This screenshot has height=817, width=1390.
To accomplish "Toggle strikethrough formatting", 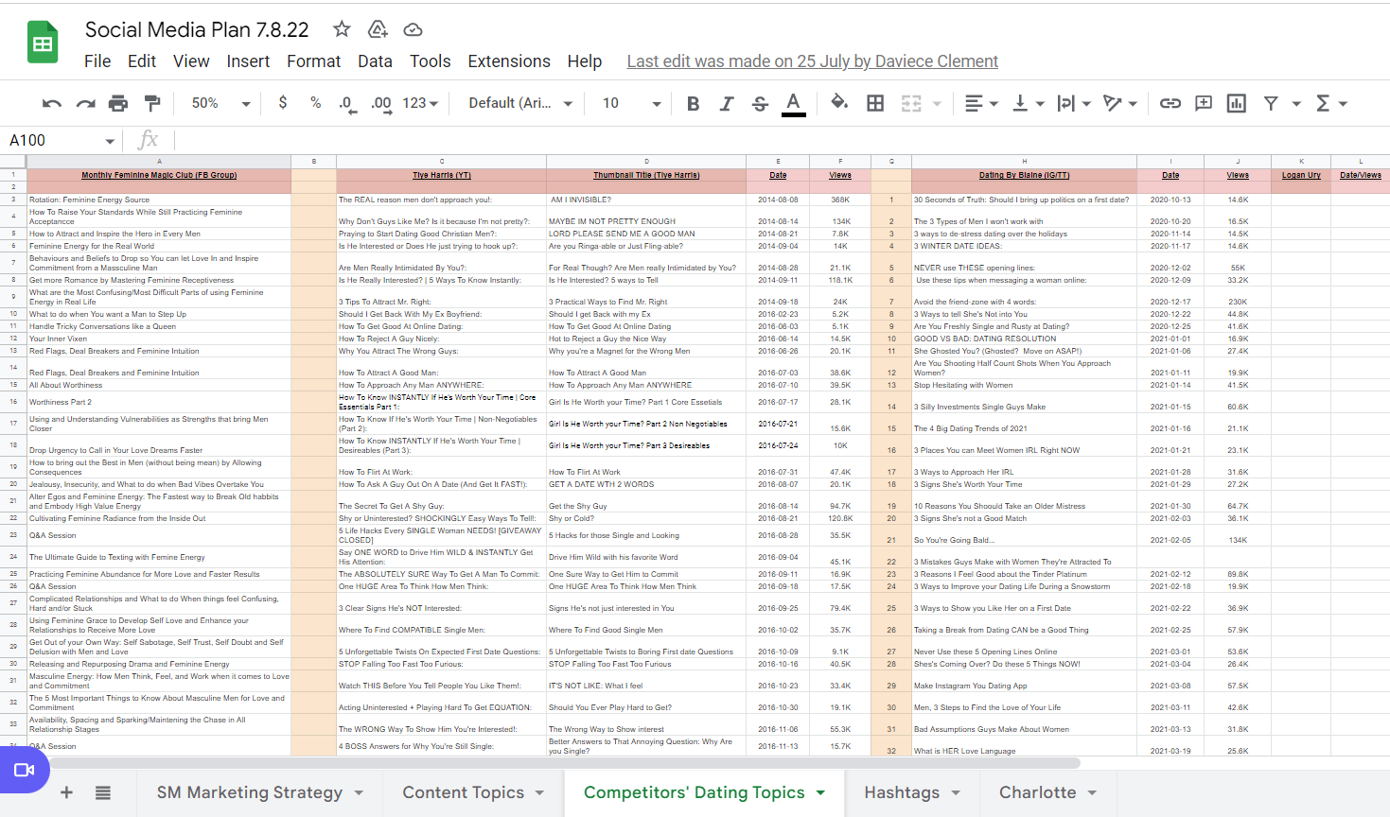I will click(760, 103).
